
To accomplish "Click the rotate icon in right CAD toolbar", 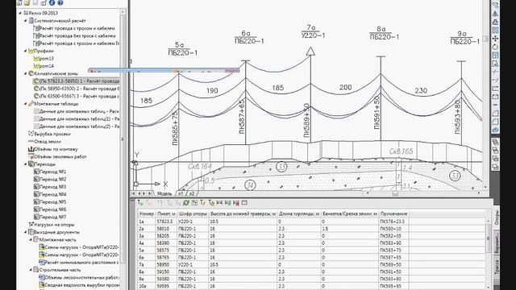I will [x=495, y=47].
